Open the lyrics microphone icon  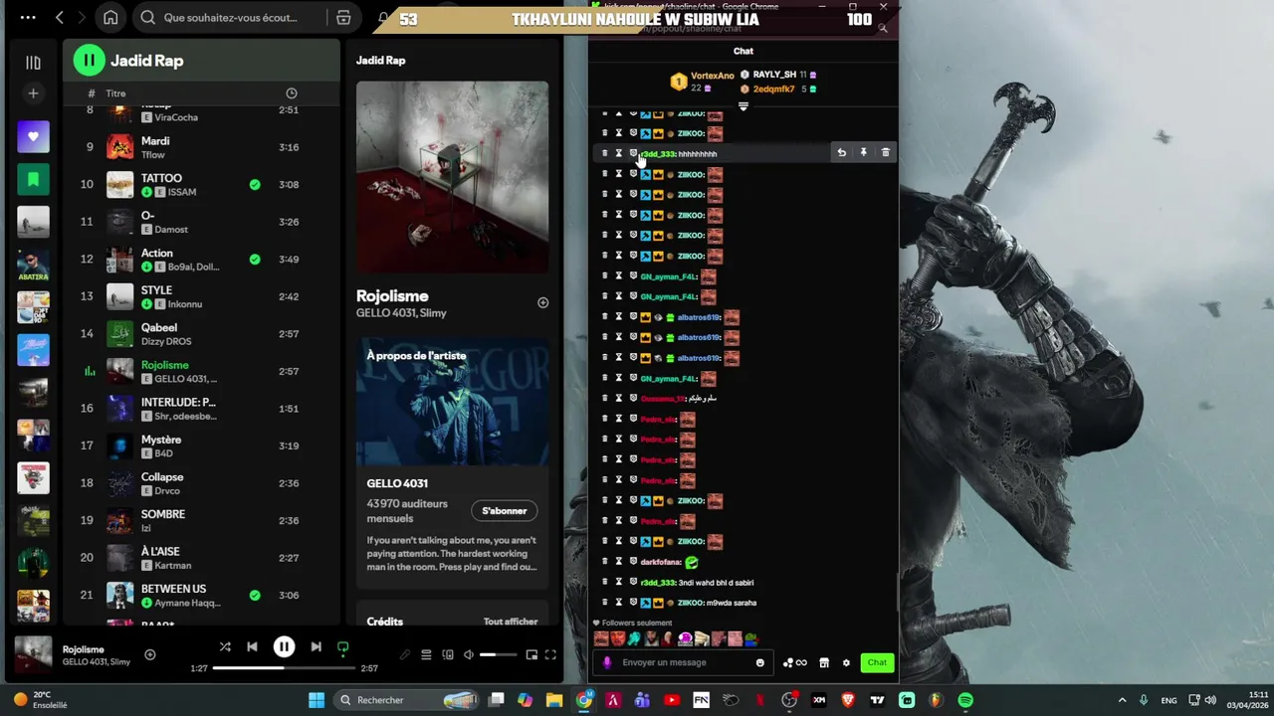(x=405, y=654)
